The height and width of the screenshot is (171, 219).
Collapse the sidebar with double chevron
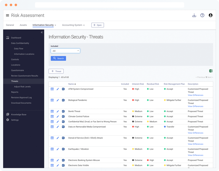point(42,32)
